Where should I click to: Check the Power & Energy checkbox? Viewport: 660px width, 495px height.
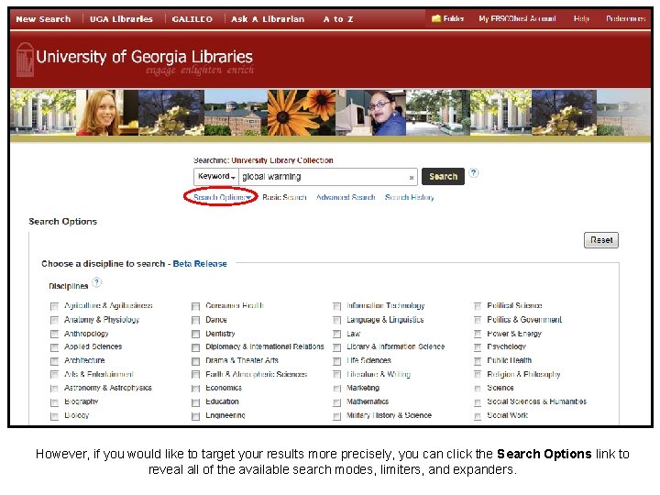click(x=478, y=335)
